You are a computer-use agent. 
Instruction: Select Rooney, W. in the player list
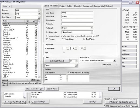[x=20, y=45]
